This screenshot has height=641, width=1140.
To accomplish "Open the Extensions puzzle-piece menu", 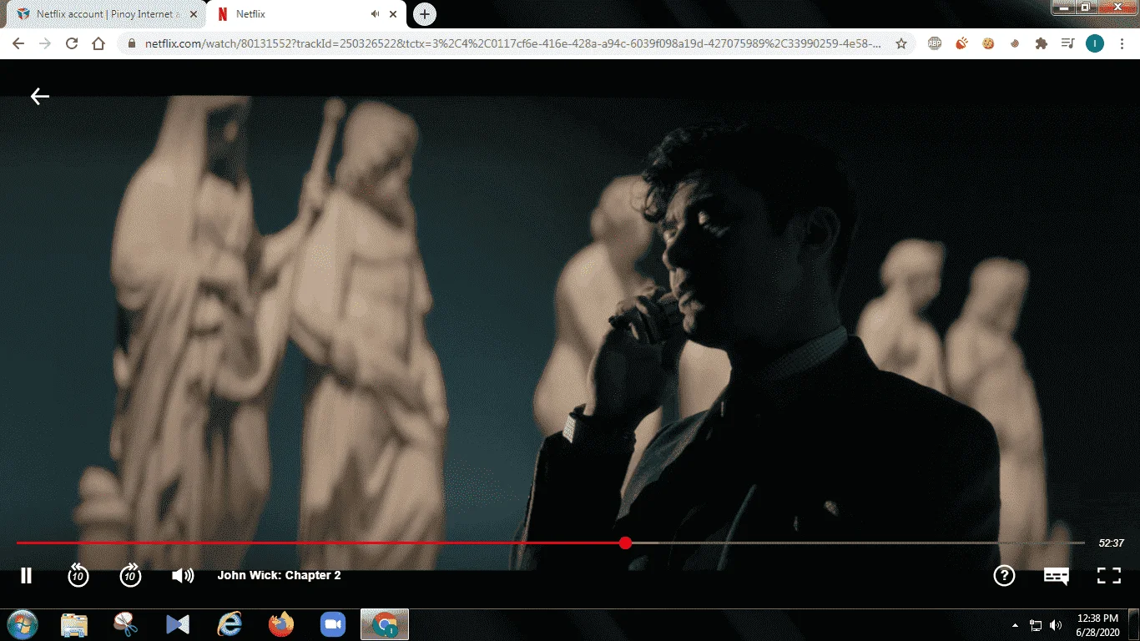I will pyautogui.click(x=1042, y=43).
